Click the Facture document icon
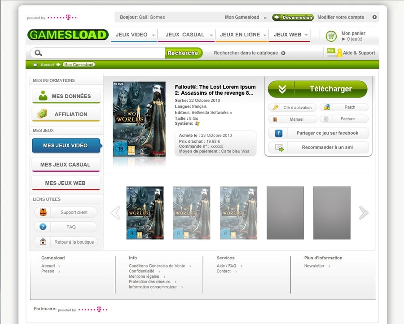The height and width of the screenshot is (324, 404). [326, 119]
